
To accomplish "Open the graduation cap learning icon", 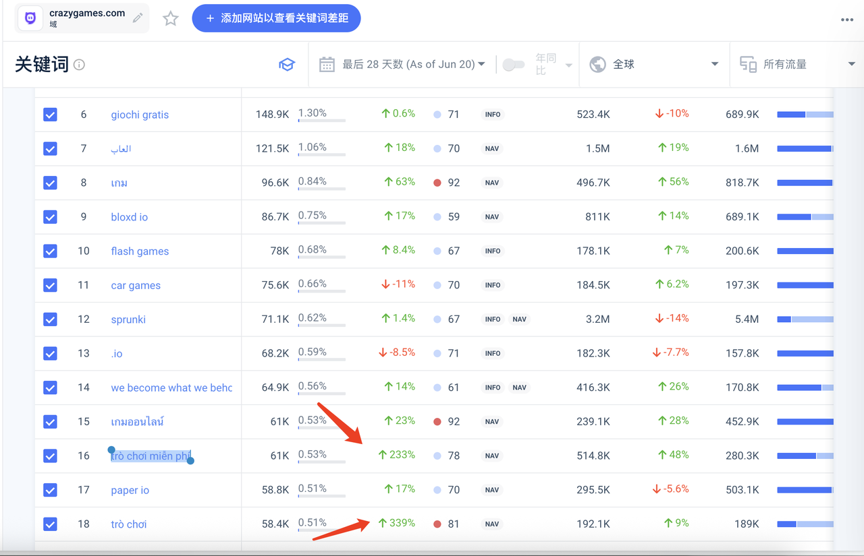I will [x=287, y=65].
